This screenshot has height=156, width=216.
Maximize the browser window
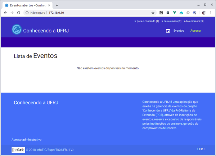pyautogui.click(x=205, y=5)
